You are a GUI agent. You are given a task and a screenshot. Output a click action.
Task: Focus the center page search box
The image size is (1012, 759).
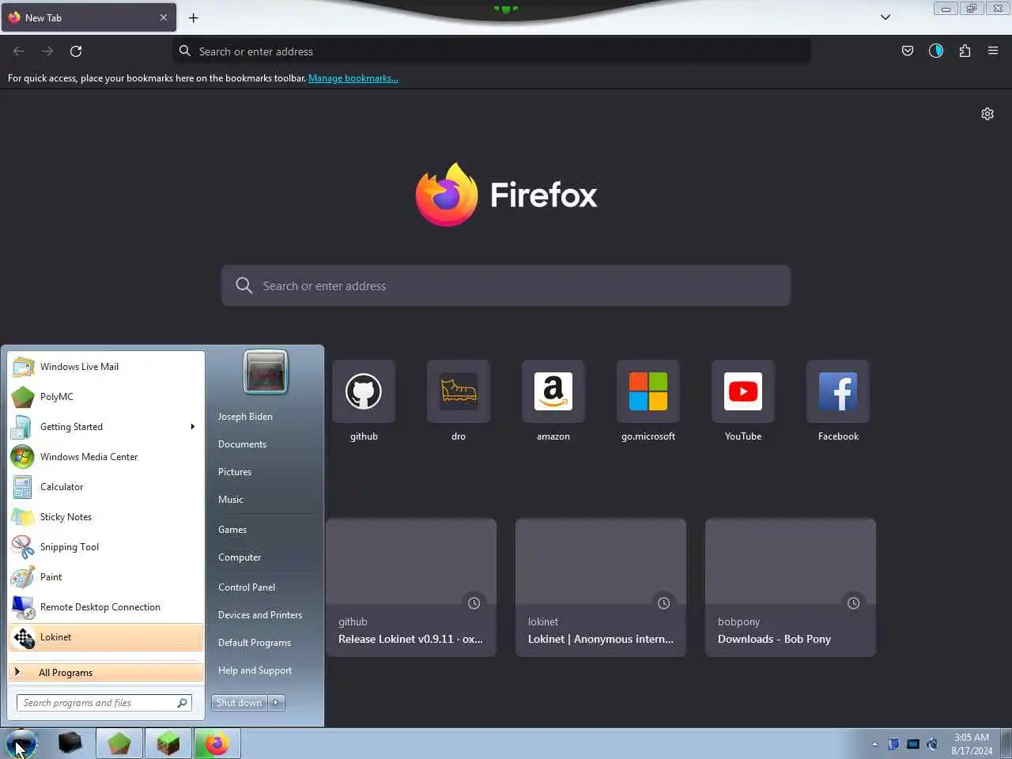point(506,285)
